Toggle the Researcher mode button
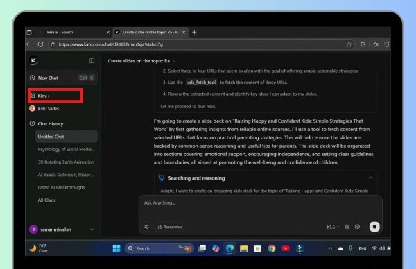The image size is (416, 269). [x=170, y=227]
